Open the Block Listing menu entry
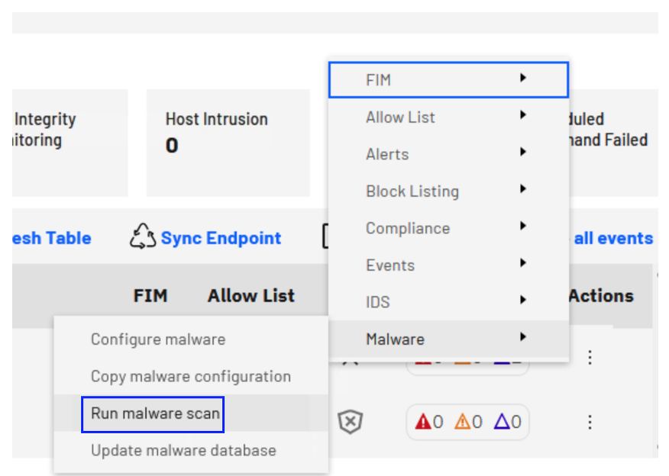 (x=412, y=191)
